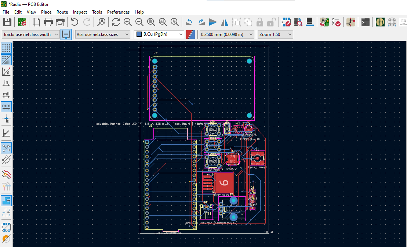
Task: Open the Footprint Library Browser
Action: tap(298, 22)
